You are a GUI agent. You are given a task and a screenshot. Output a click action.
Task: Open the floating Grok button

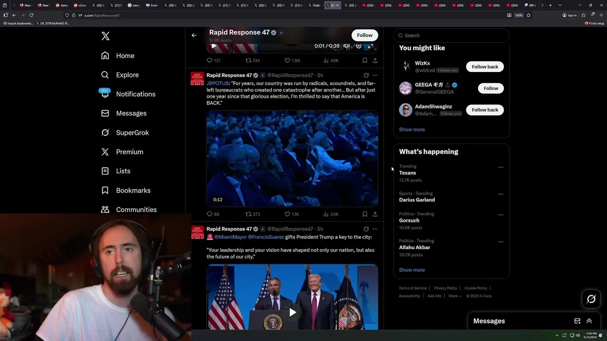pyautogui.click(x=591, y=299)
